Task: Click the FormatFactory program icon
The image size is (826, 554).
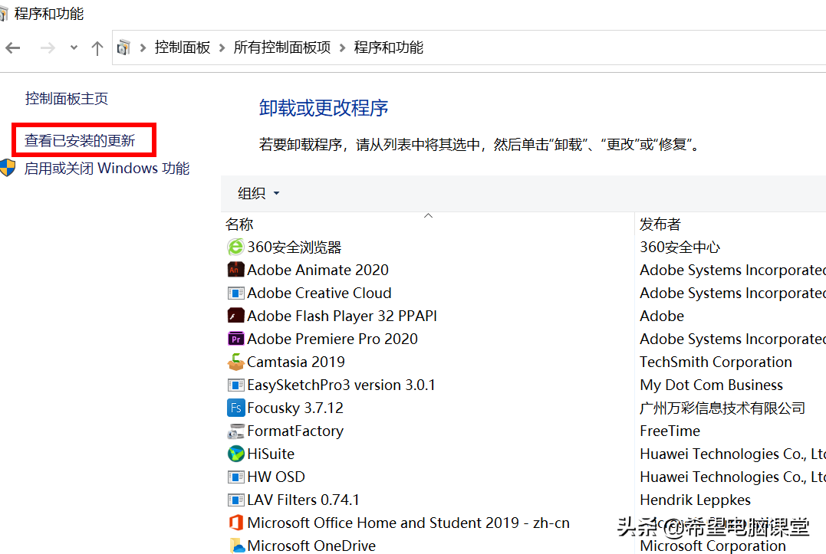Action: [x=235, y=431]
